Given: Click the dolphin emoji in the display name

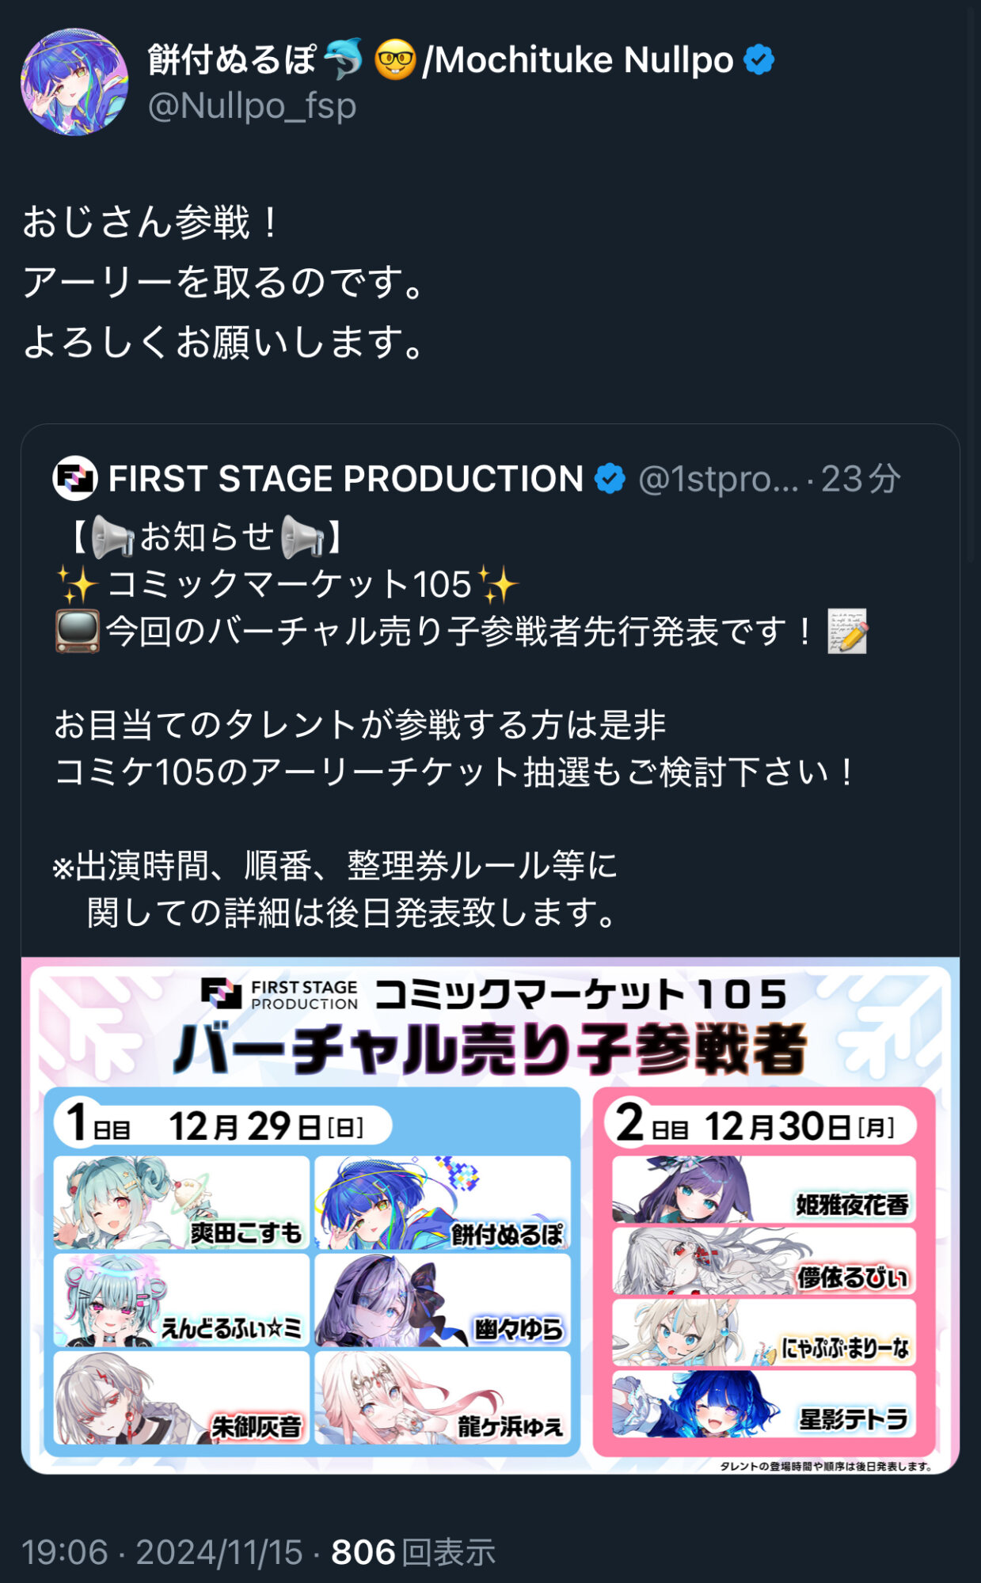Looking at the screenshot, I should 344,59.
